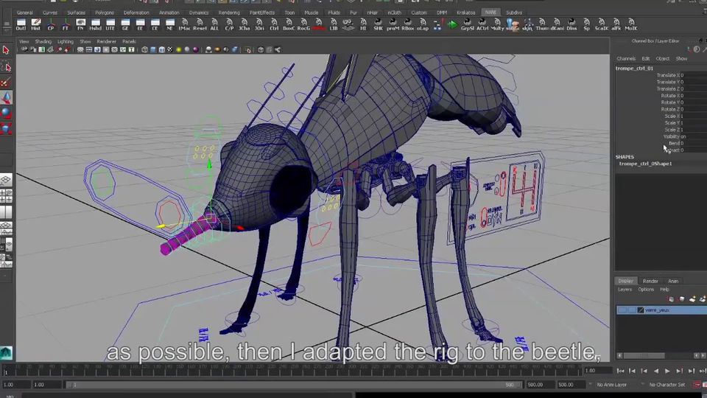707x398 pixels.
Task: Click the skin shelf icon
Action: click(x=527, y=24)
